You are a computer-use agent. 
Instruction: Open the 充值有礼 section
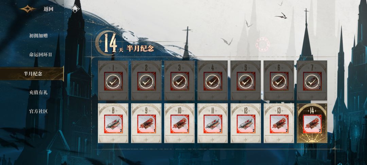click(38, 92)
